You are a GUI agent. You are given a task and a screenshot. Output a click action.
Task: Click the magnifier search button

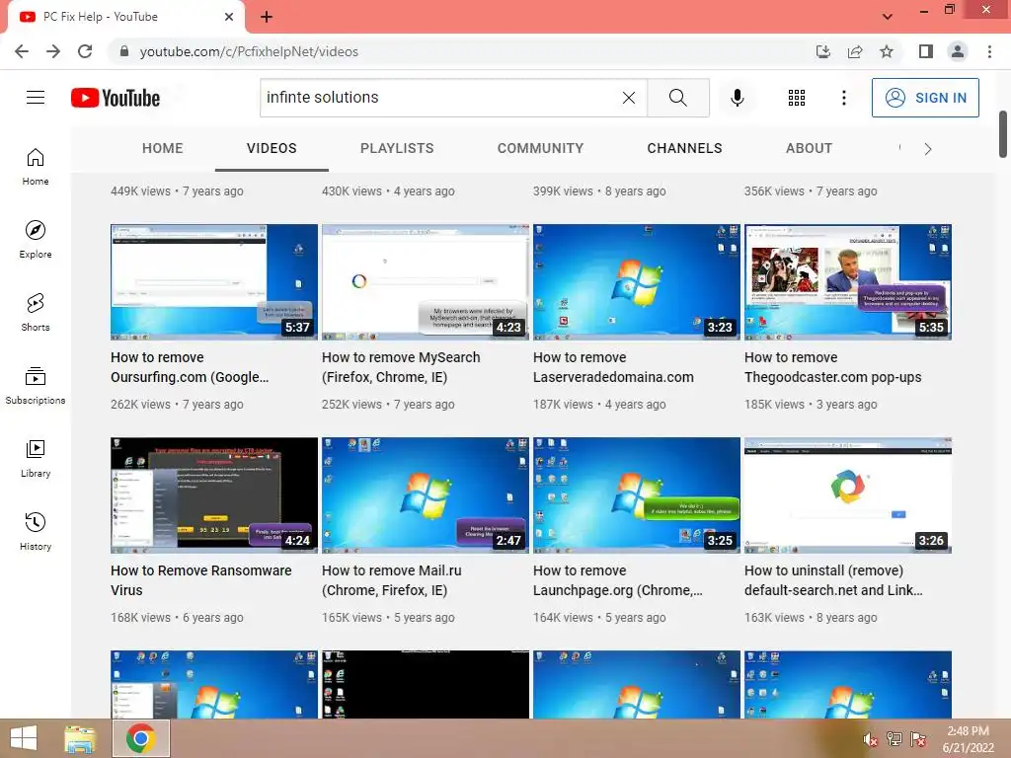[677, 98]
